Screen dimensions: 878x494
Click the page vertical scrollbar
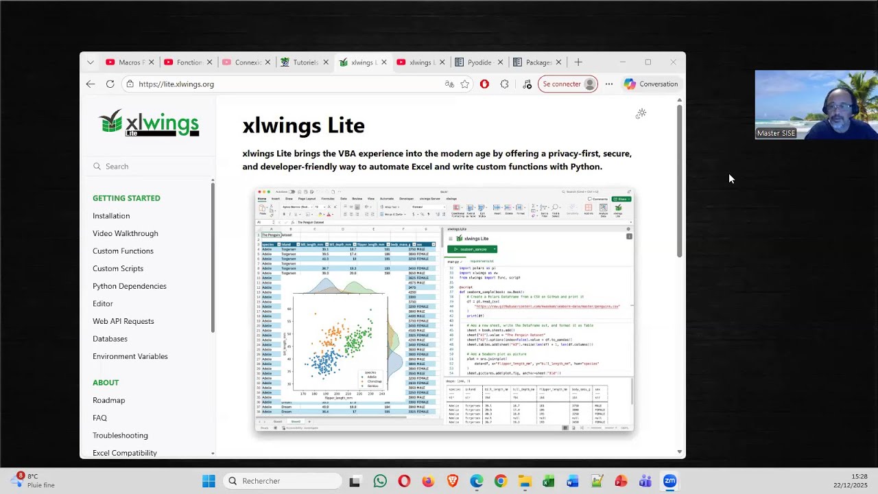point(680,182)
